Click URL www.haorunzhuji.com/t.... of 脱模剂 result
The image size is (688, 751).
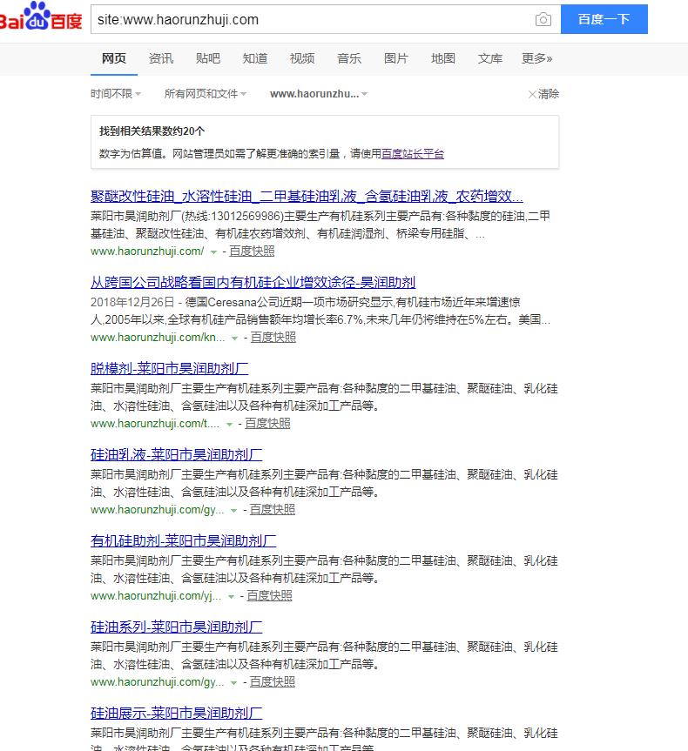click(x=155, y=424)
